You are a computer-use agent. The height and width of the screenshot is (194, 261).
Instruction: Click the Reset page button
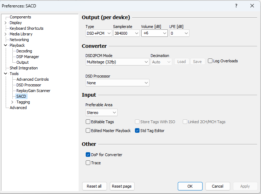click(x=121, y=186)
